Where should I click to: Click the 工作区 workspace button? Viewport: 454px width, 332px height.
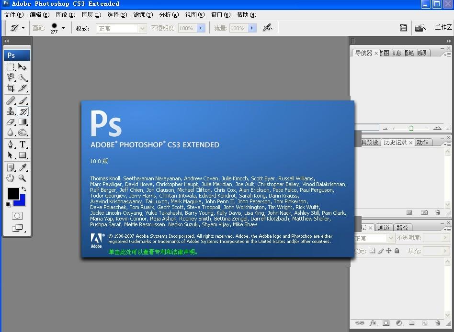[443, 28]
